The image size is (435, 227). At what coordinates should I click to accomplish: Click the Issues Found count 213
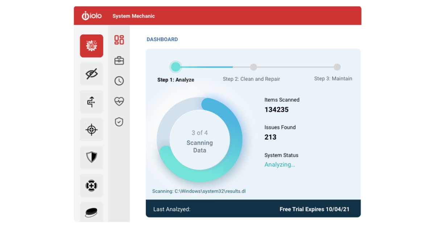coord(270,137)
